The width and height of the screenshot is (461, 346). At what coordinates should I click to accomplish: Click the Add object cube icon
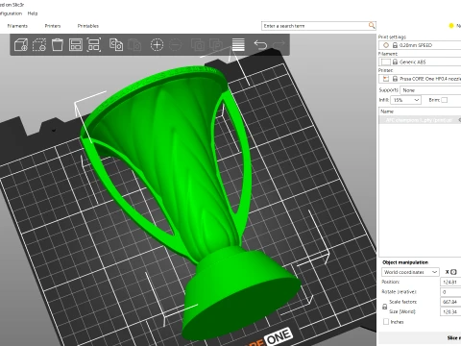click(21, 45)
